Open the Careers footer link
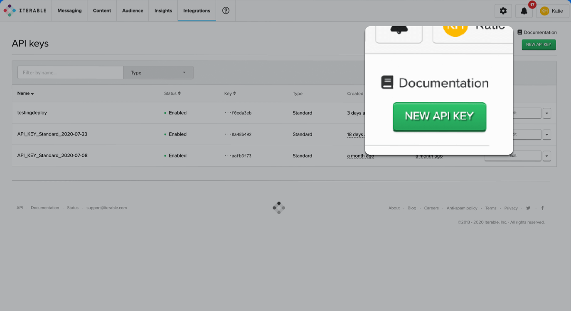571x311 pixels. coord(431,208)
